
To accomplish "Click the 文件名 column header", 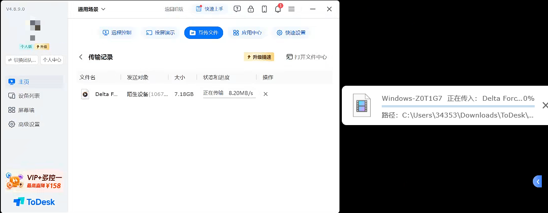I will point(87,77).
